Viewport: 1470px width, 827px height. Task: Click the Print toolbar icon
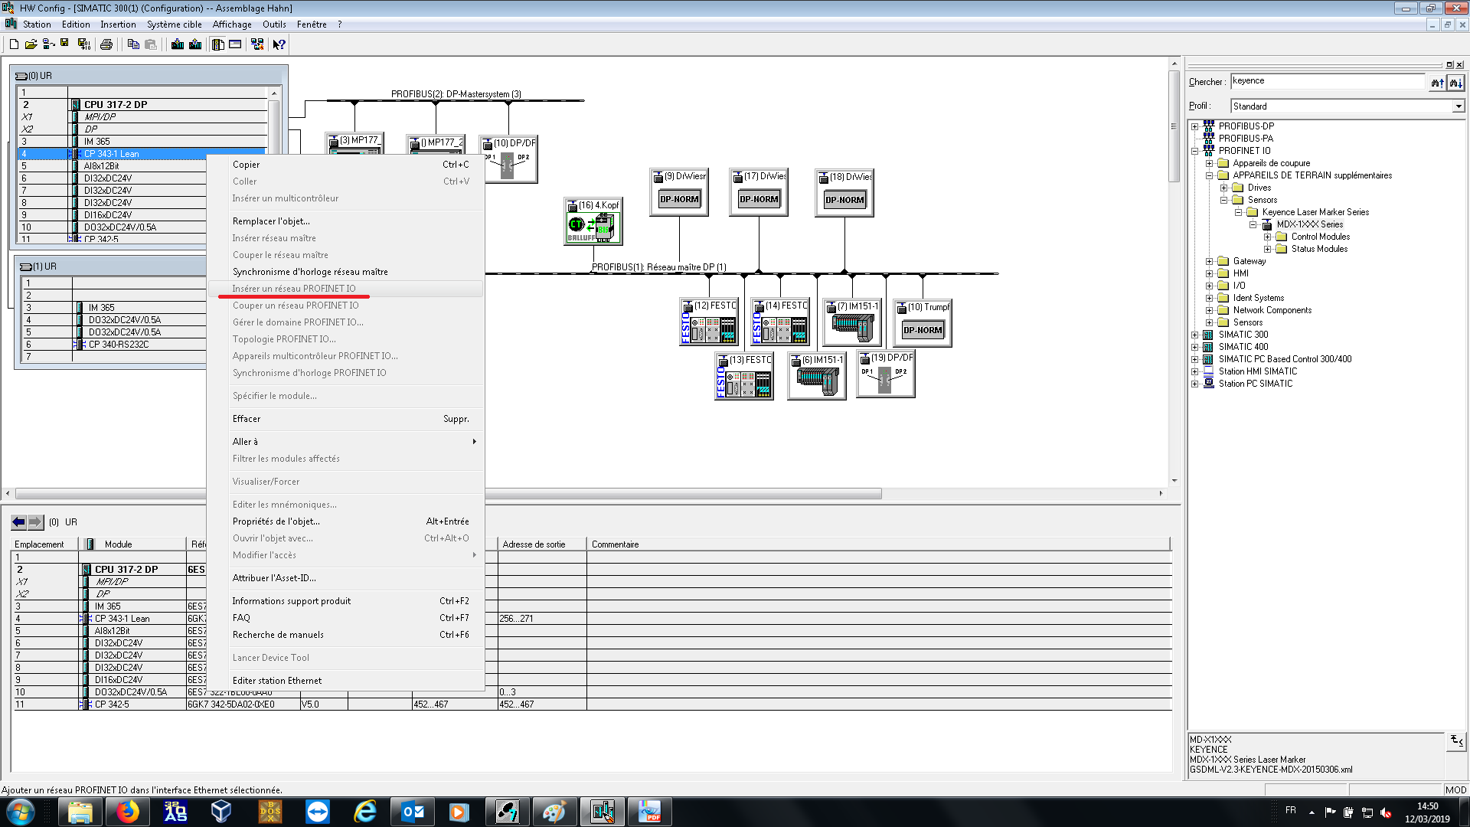click(106, 44)
